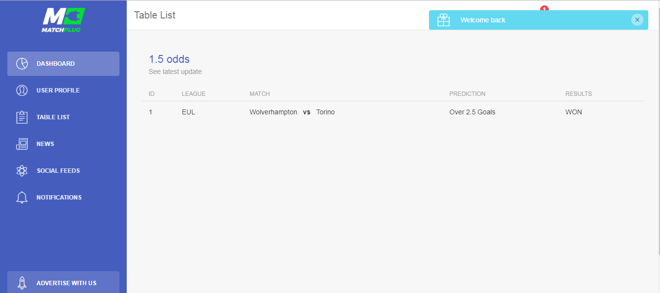Click the Dashboard pie chart icon
Image resolution: width=660 pixels, height=293 pixels.
pos(22,64)
